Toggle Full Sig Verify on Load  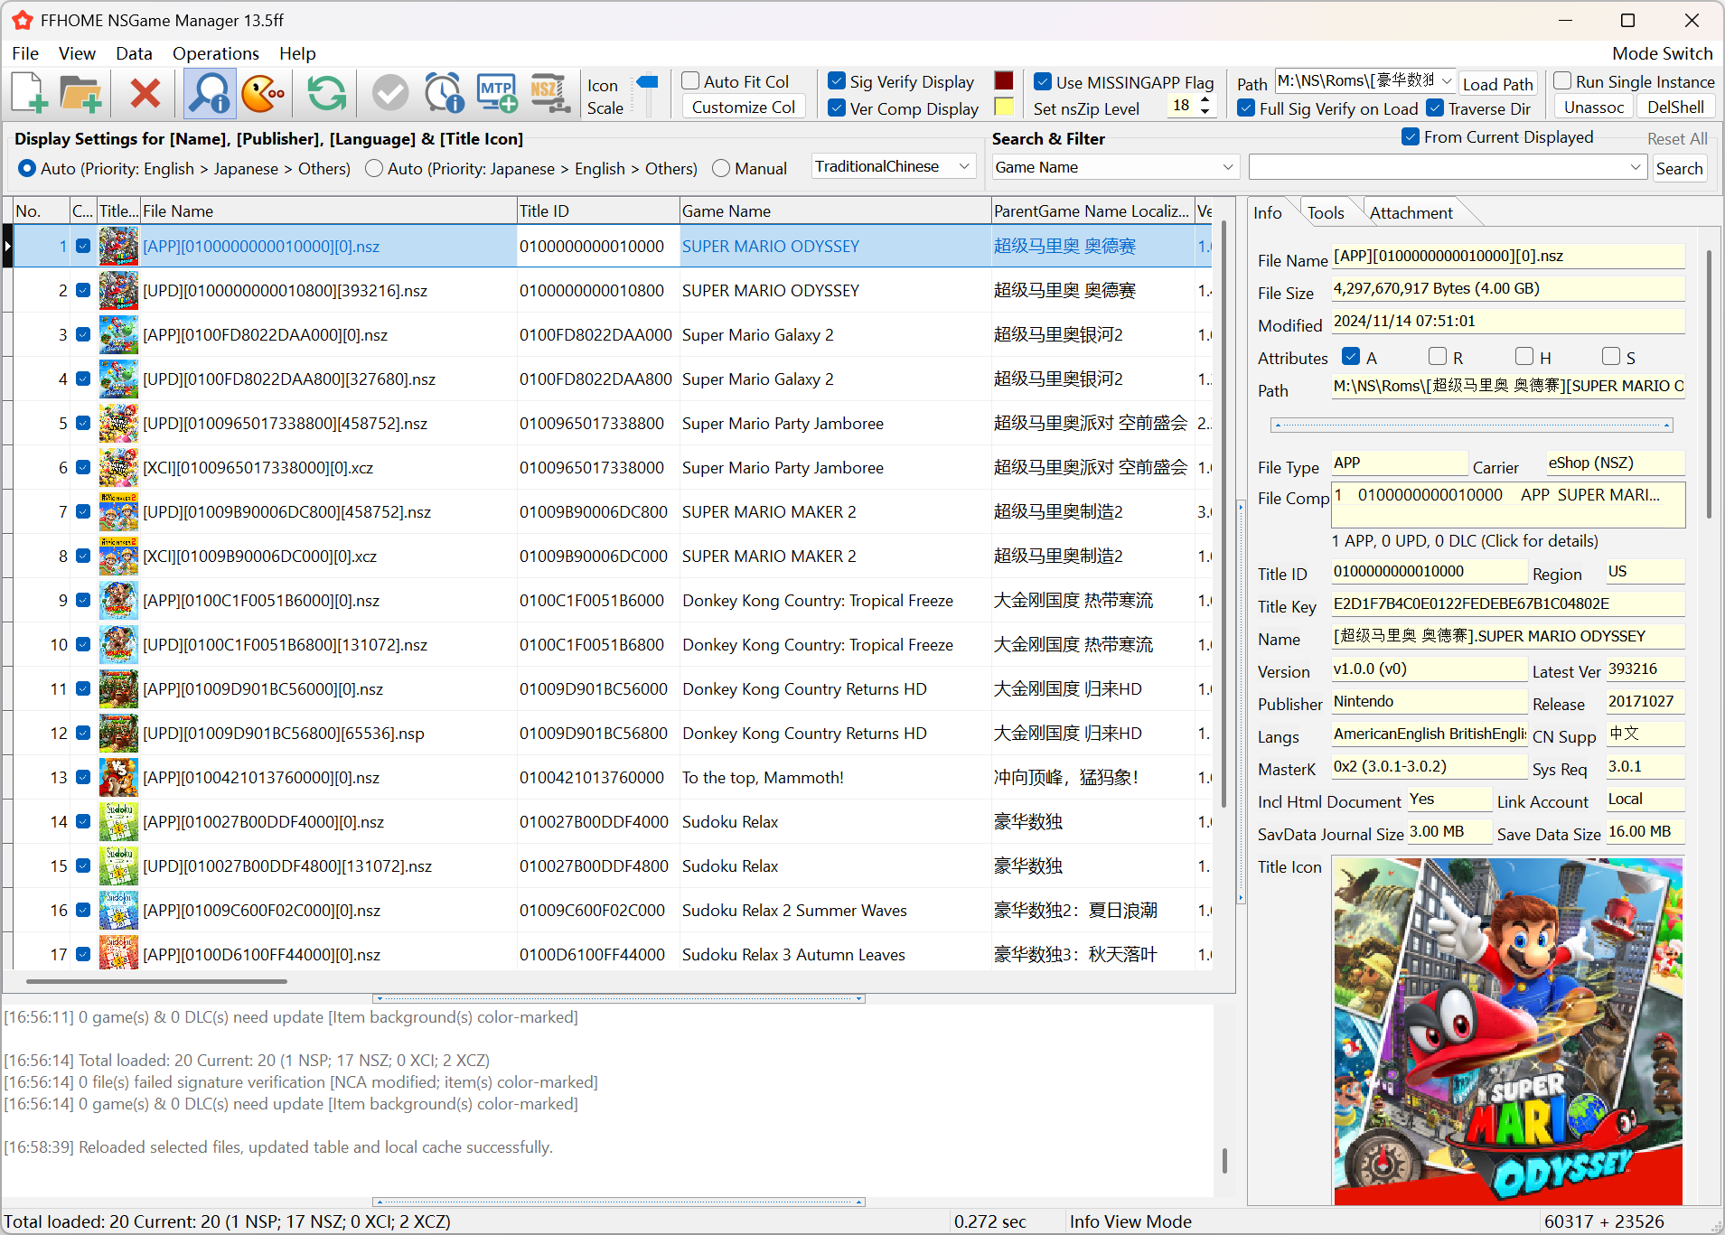[x=1246, y=108]
